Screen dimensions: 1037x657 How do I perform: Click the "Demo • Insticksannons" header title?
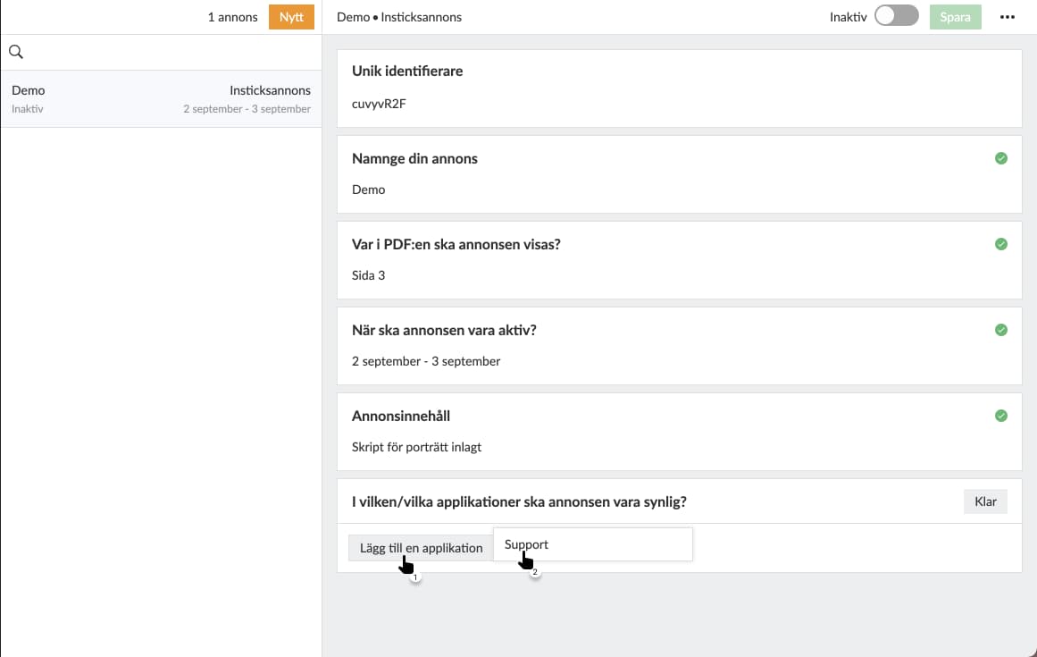[399, 16]
